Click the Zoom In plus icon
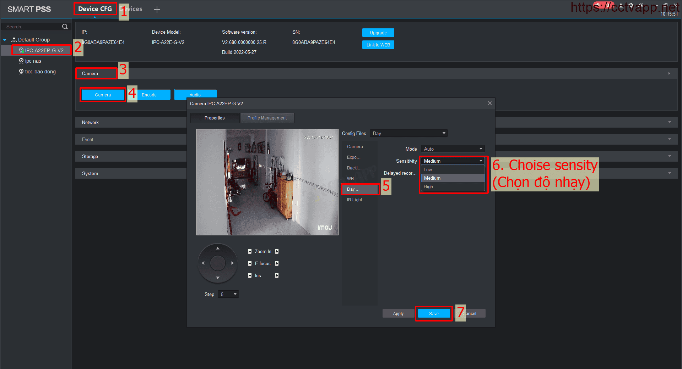 tap(277, 251)
